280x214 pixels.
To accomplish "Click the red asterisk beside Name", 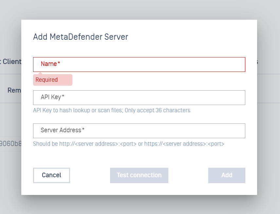I will [x=59, y=64].
